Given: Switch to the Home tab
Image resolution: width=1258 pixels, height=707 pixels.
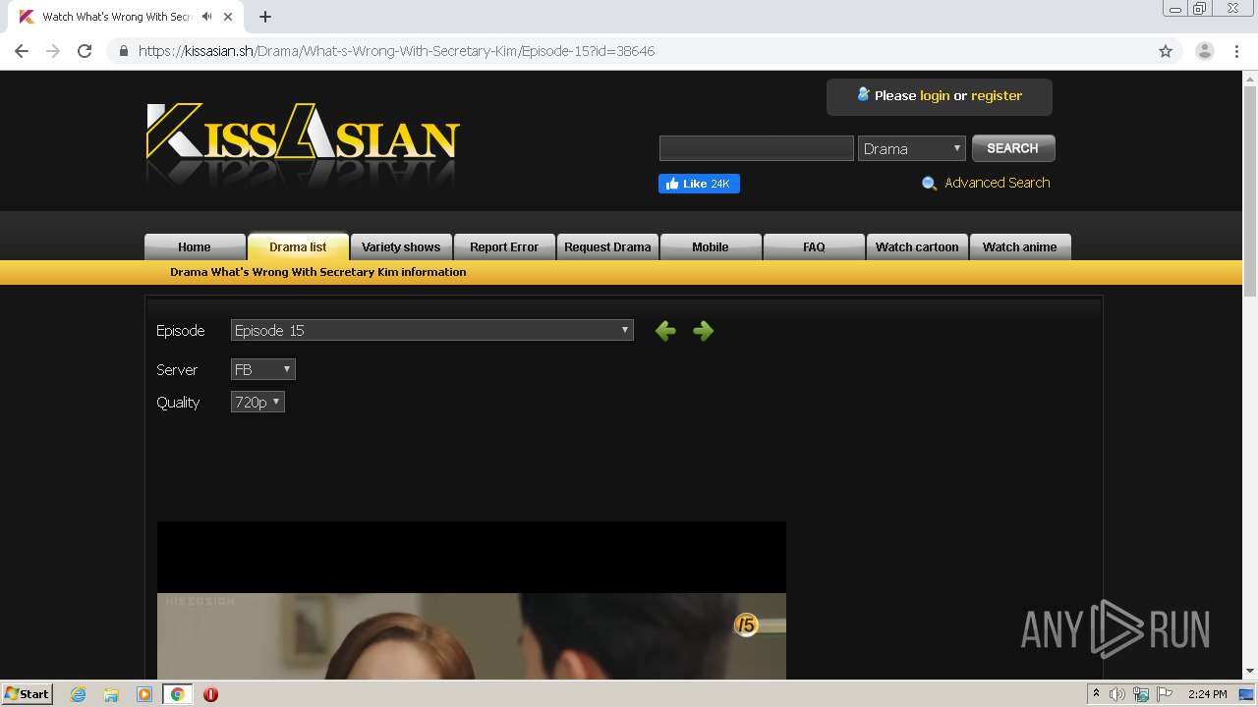Looking at the screenshot, I should pyautogui.click(x=195, y=246).
